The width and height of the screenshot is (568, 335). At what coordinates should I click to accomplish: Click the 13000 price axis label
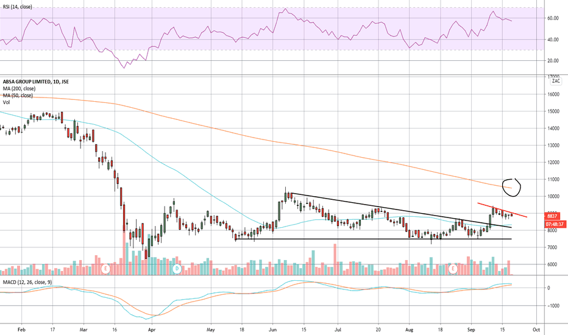pyautogui.click(x=553, y=145)
